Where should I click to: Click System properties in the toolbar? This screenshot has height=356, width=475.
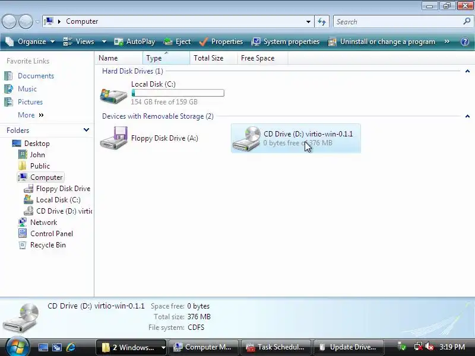click(286, 42)
